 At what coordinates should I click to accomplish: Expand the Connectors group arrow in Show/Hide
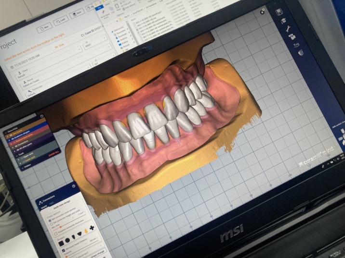[13, 147]
